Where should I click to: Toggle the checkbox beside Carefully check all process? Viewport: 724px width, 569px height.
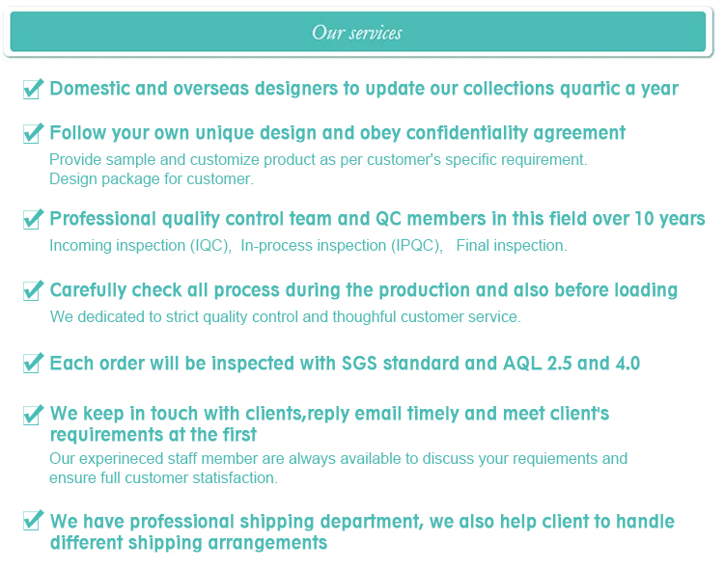click(33, 290)
